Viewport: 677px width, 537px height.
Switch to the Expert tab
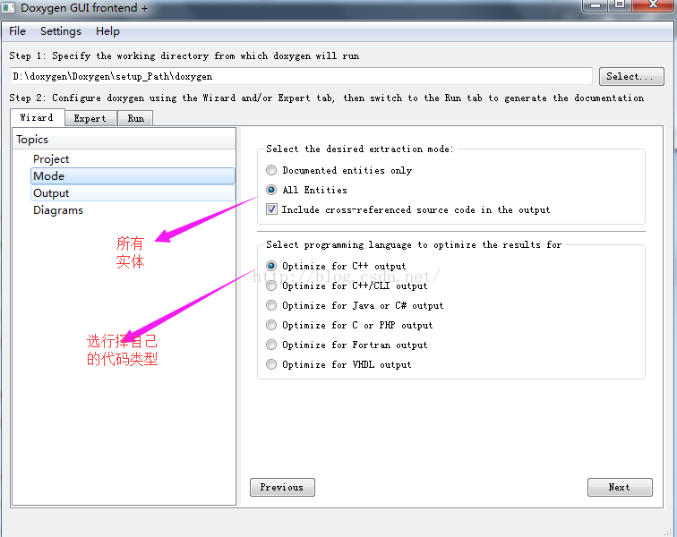90,118
